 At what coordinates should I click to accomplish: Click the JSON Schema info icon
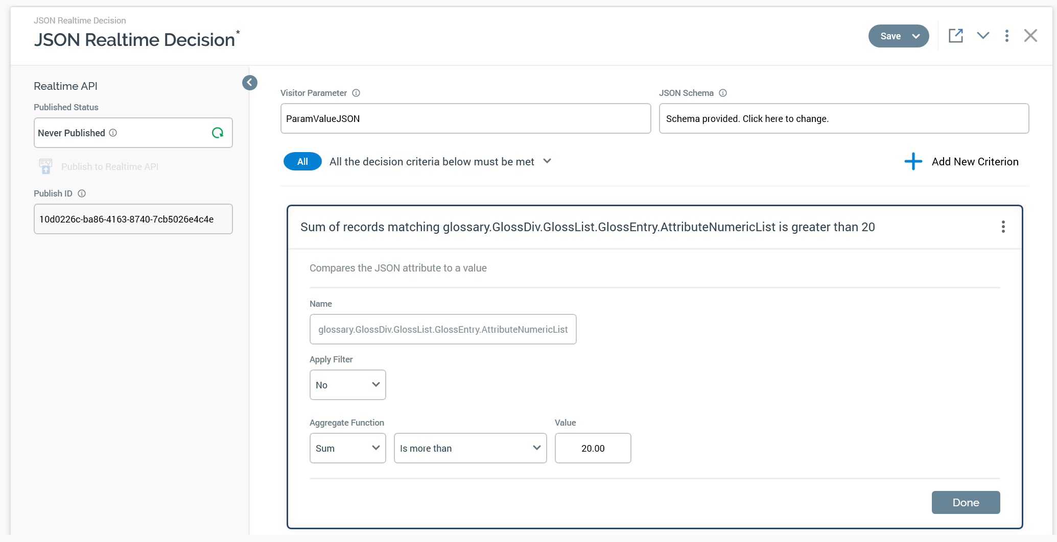(x=723, y=93)
